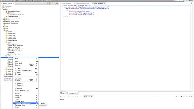Switch to Declaration tab
Image resolution: width=194 pixels, height=109 pixels.
[79, 97]
